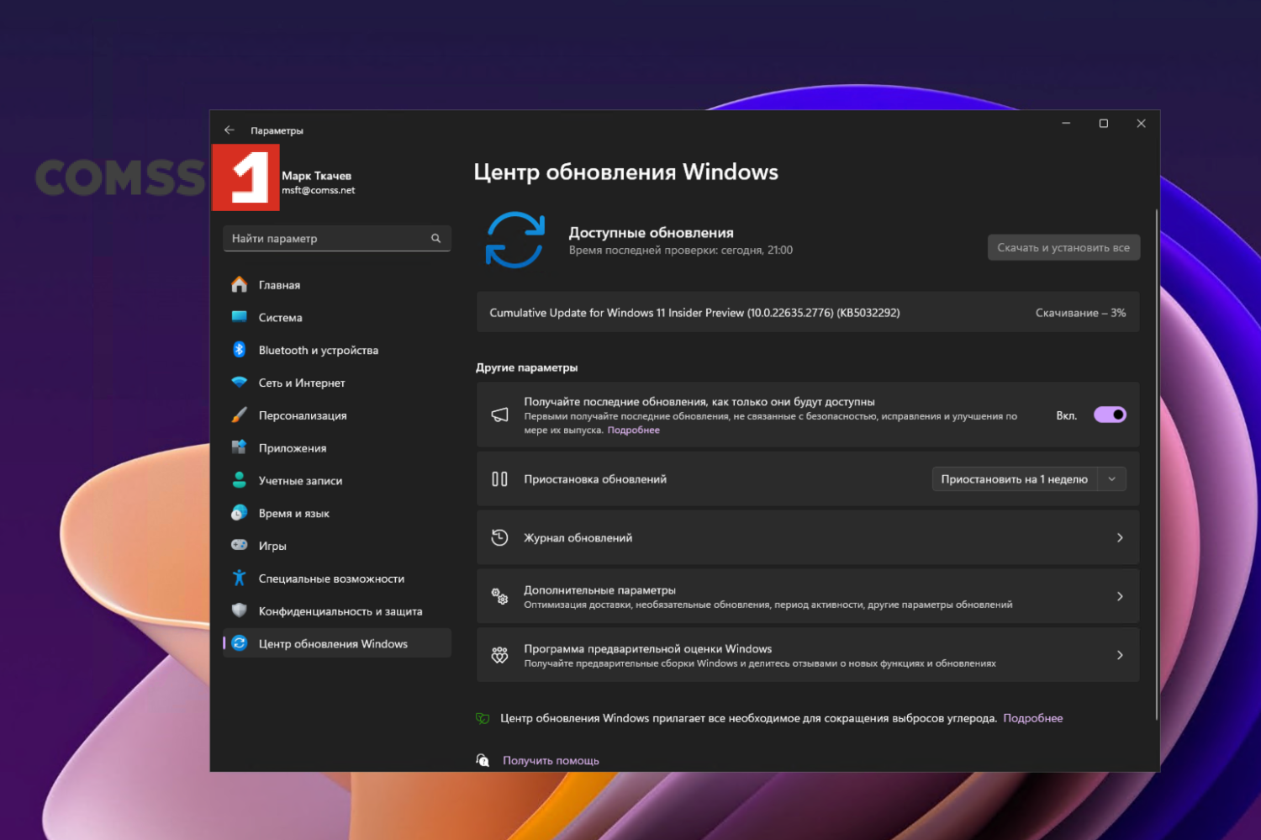Click the Скачивание – 3% status text
The image size is (1261, 840).
(1080, 313)
